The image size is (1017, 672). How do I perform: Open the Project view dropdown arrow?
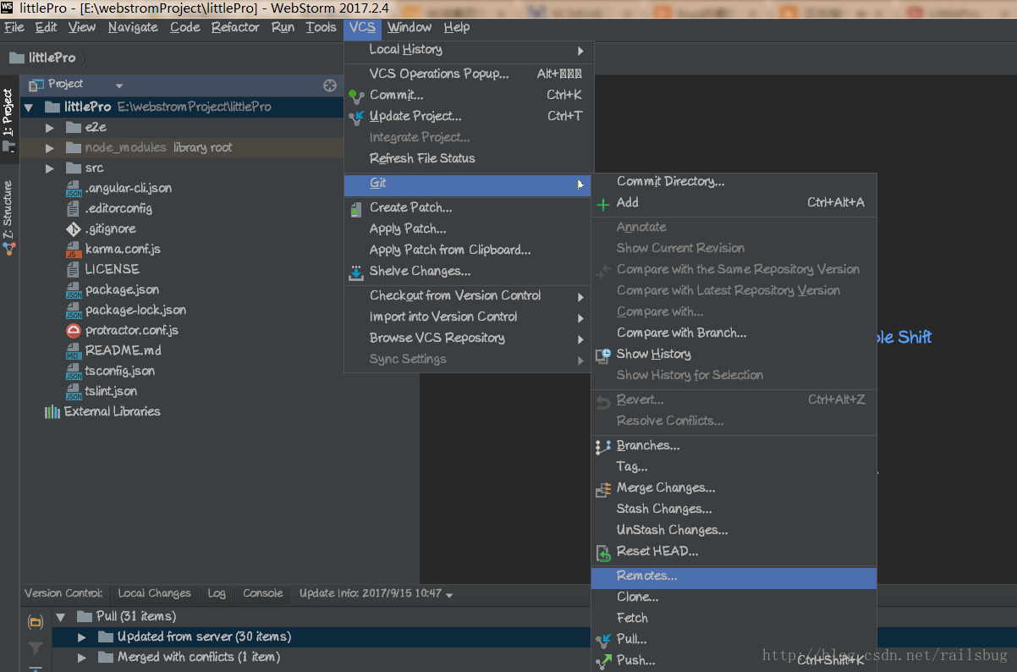[x=119, y=85]
